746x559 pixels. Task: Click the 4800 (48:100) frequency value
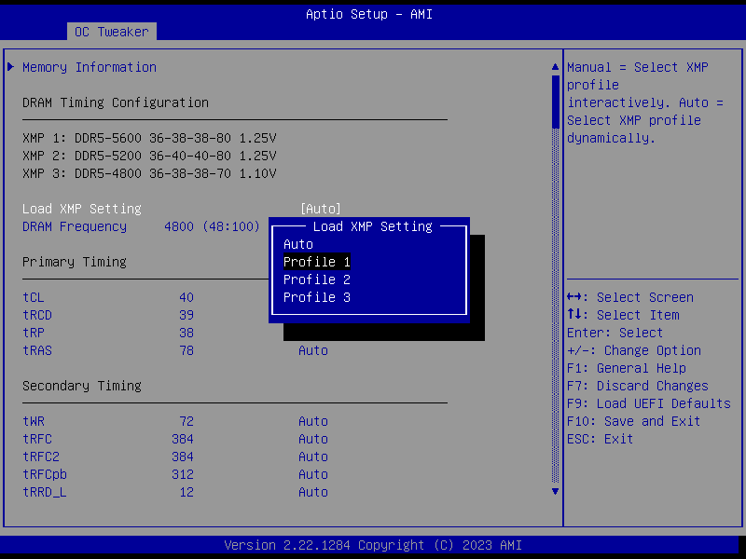213,226
